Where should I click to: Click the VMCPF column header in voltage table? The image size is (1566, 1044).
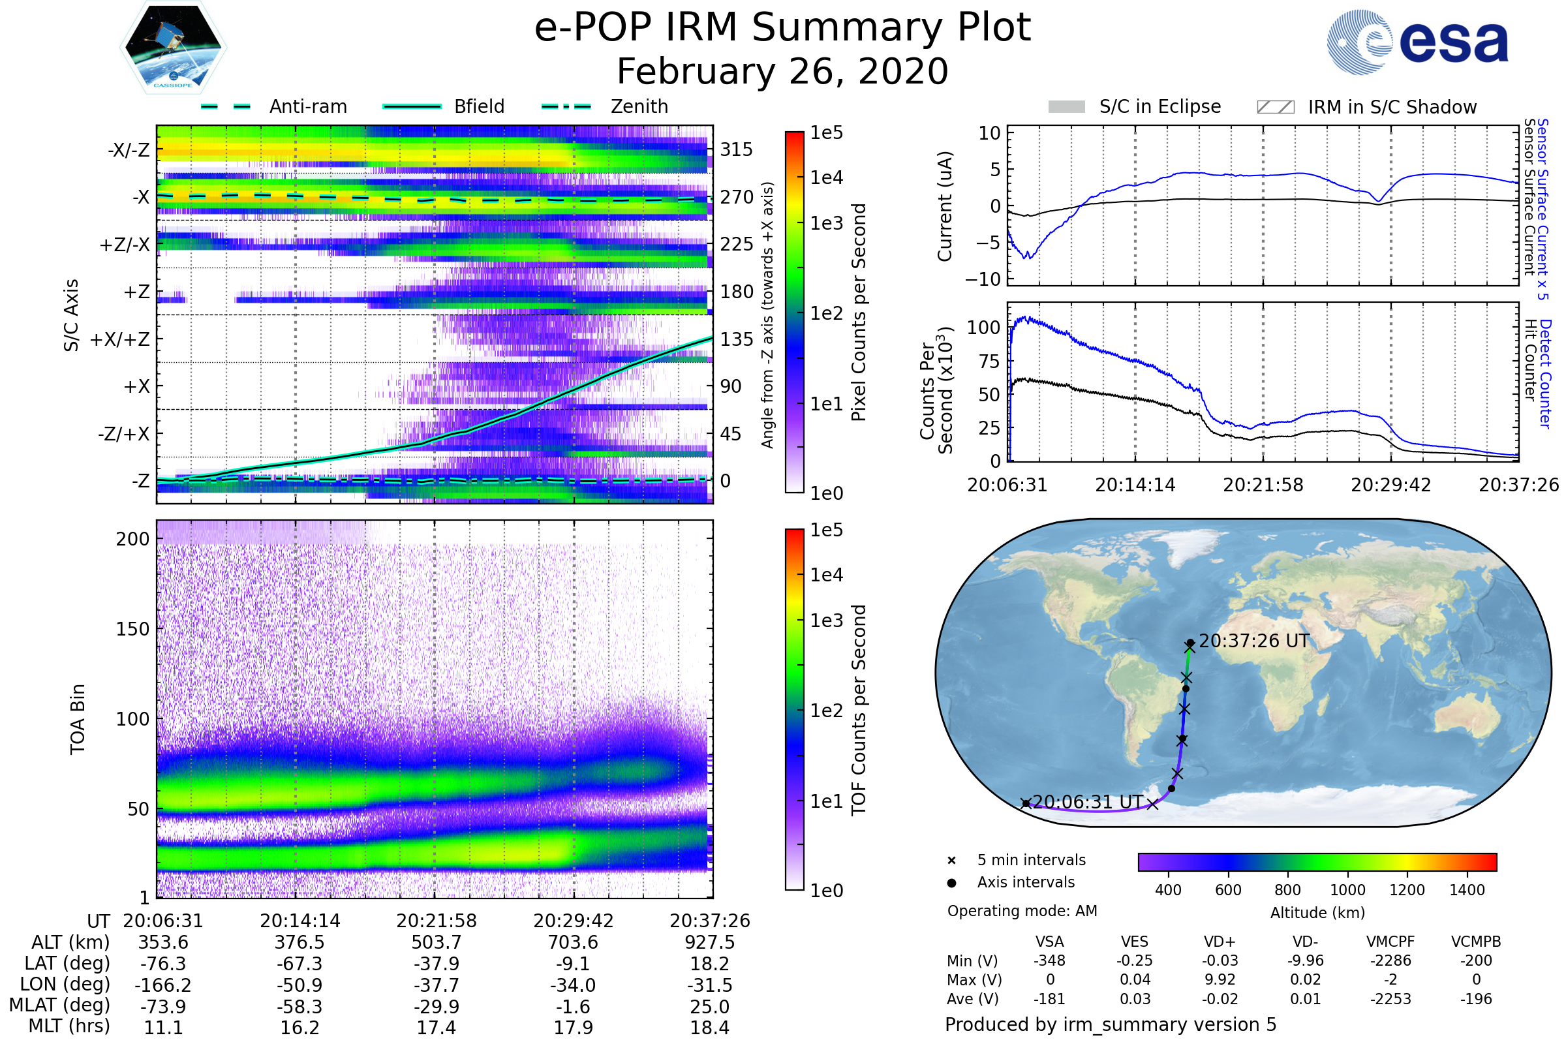tap(1390, 942)
